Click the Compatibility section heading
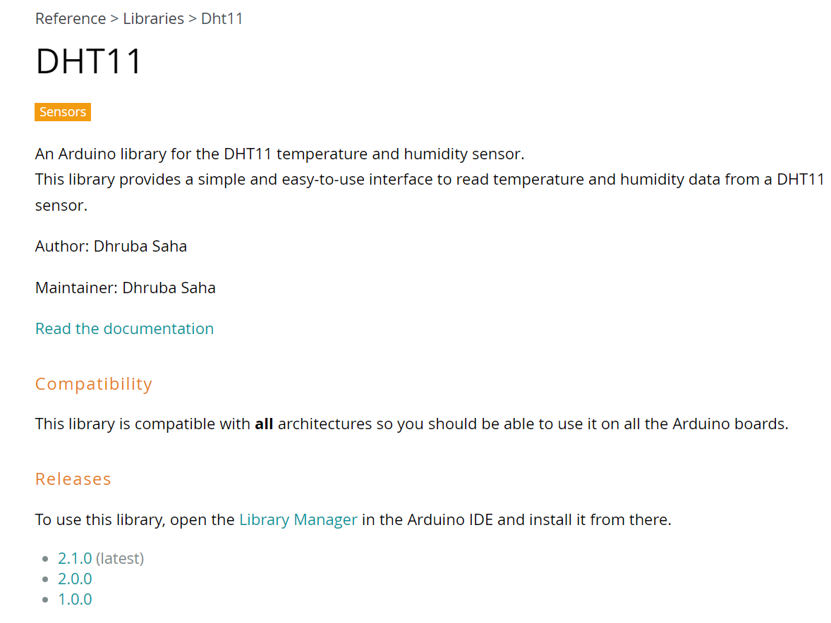Image resolution: width=831 pixels, height=623 pixels. pos(94,384)
